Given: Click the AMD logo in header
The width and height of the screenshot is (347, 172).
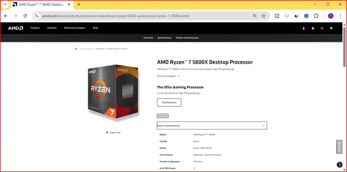Looking at the screenshot, I should point(16,28).
